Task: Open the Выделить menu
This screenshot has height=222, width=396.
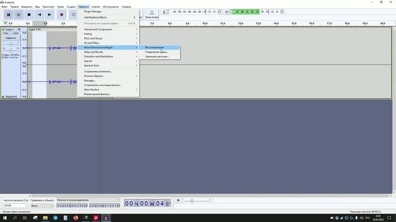Action: tap(27, 7)
